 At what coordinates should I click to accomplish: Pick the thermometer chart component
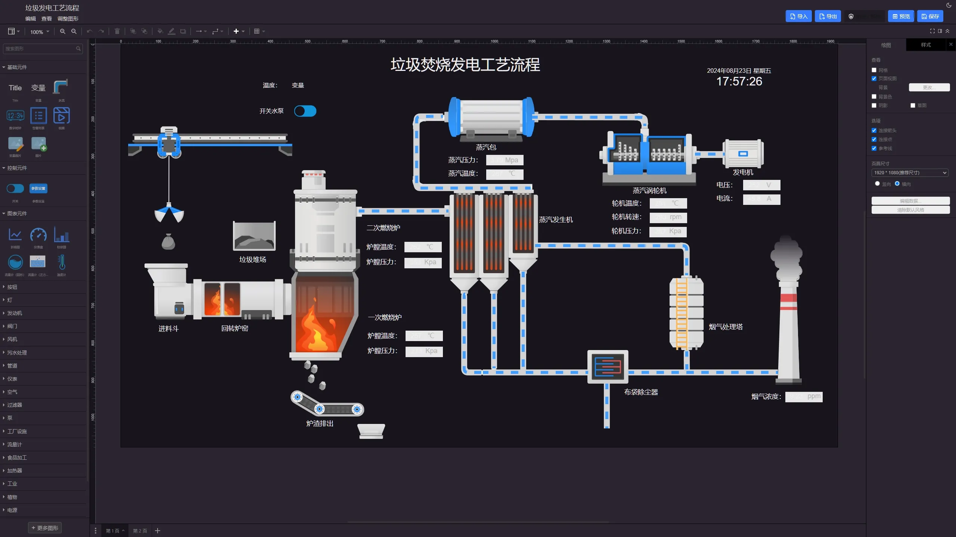(x=62, y=262)
